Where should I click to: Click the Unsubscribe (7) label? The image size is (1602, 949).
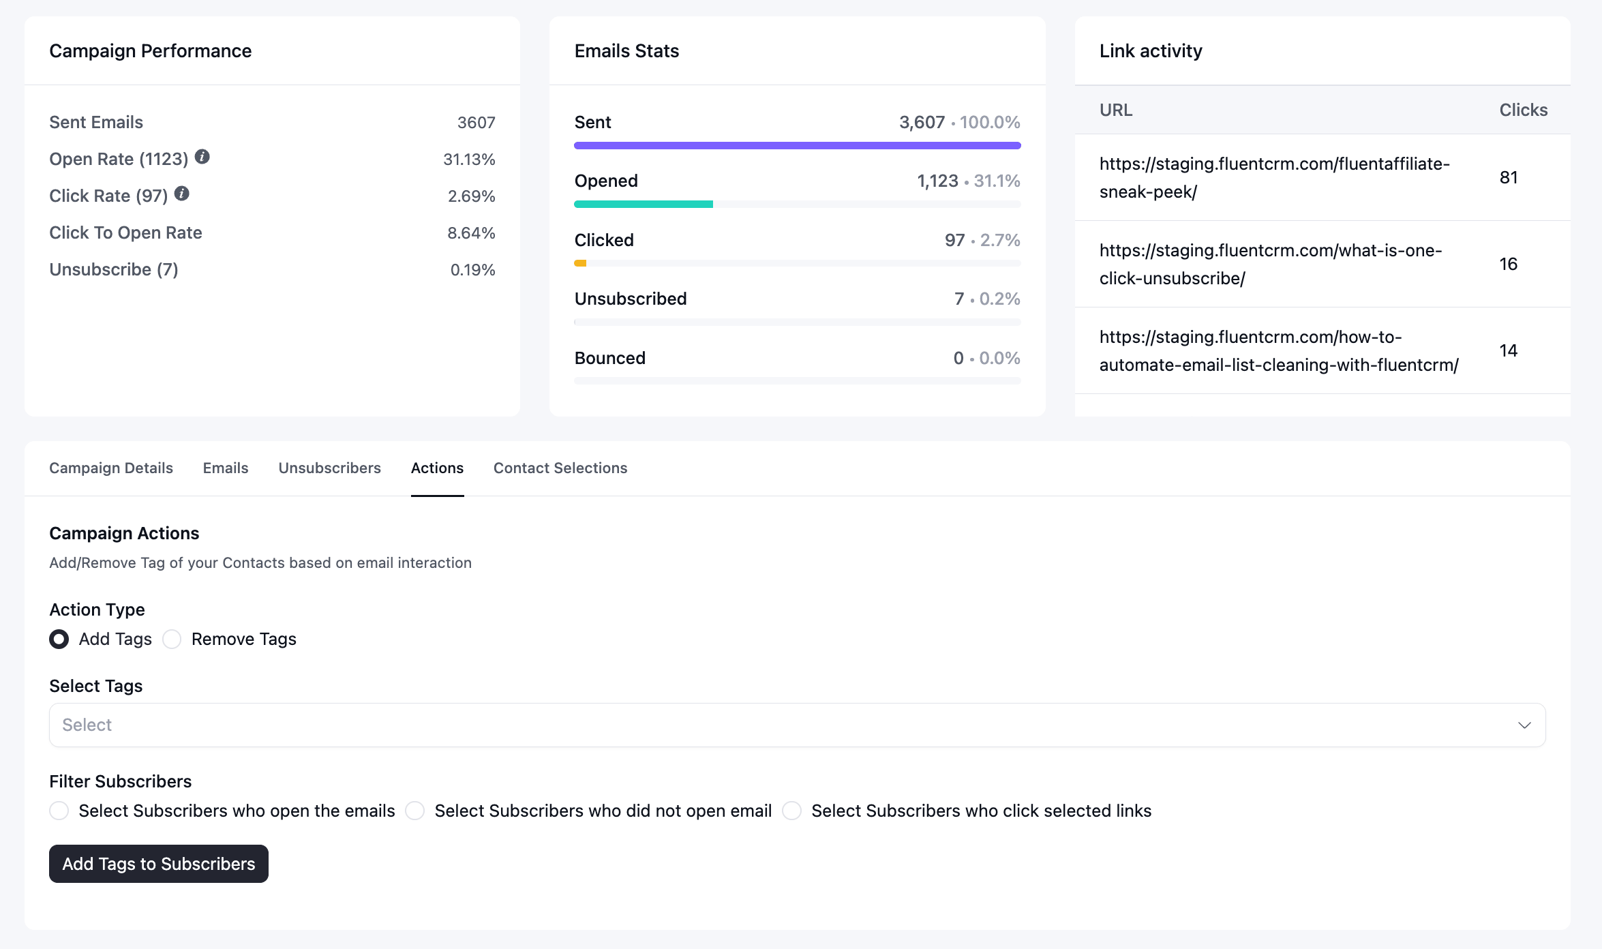(x=114, y=269)
